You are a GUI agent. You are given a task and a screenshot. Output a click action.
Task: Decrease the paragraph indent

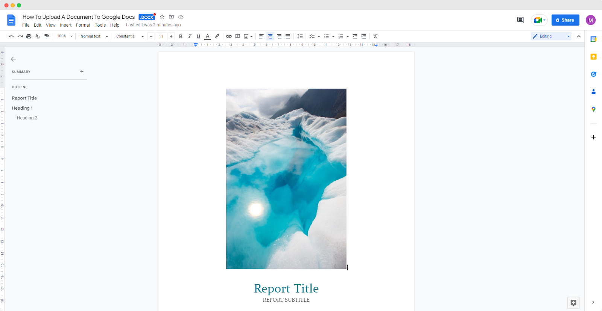[355, 36]
